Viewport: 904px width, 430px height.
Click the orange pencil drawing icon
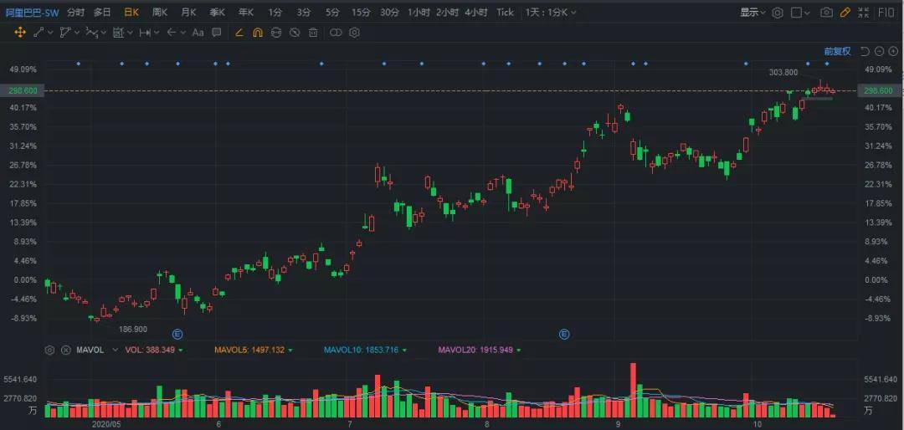tap(845, 13)
